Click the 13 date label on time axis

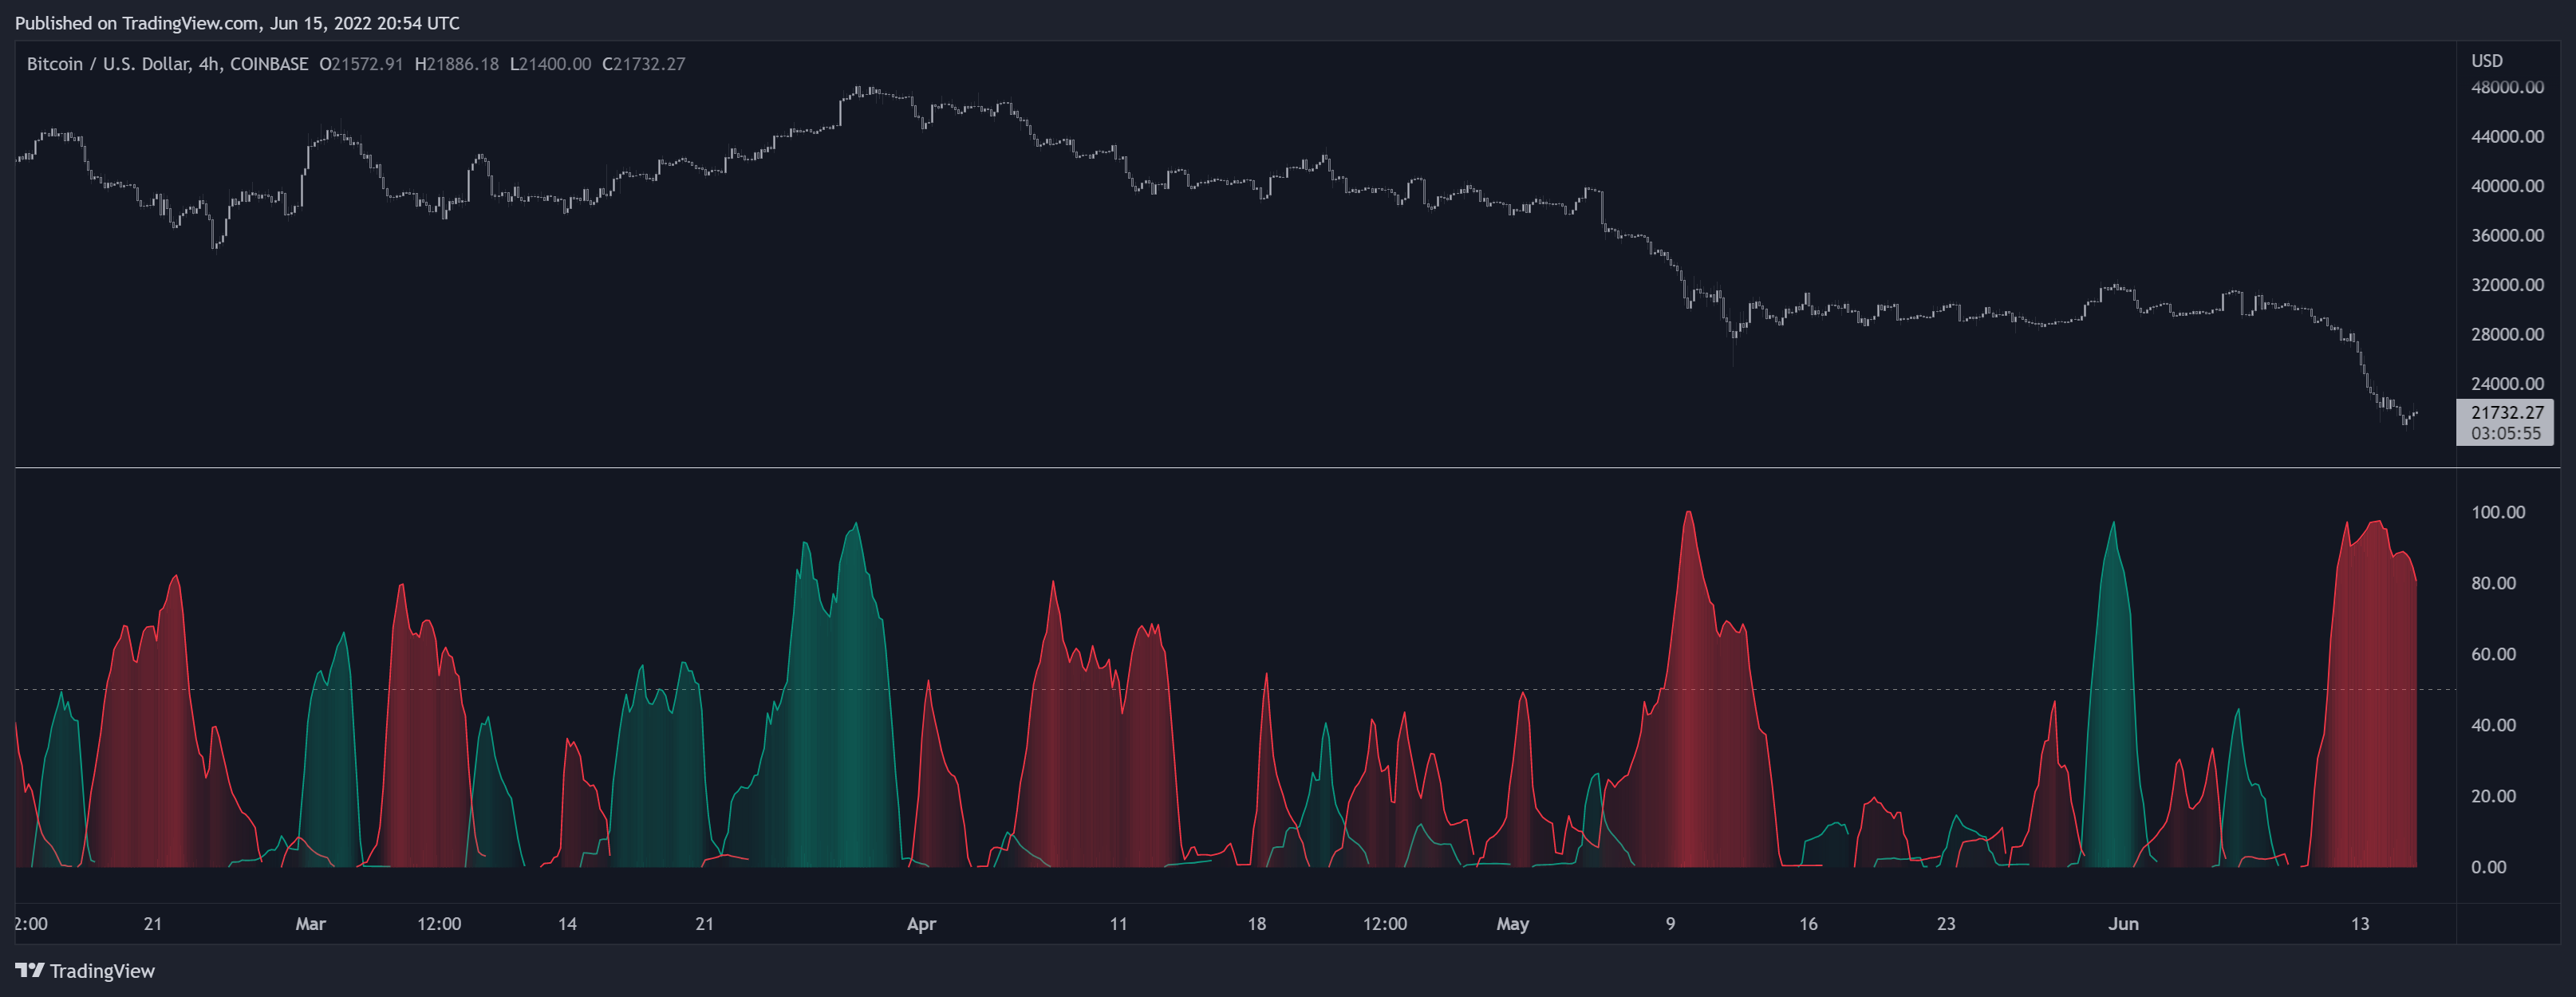point(2359,924)
